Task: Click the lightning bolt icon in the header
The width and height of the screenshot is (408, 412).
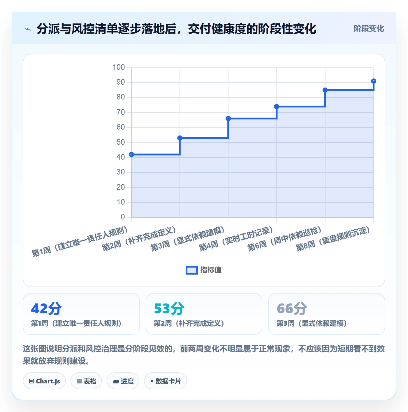Action: 28,29
